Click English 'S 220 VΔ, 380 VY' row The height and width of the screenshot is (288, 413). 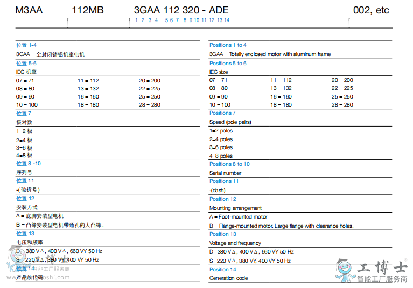[x=250, y=261]
